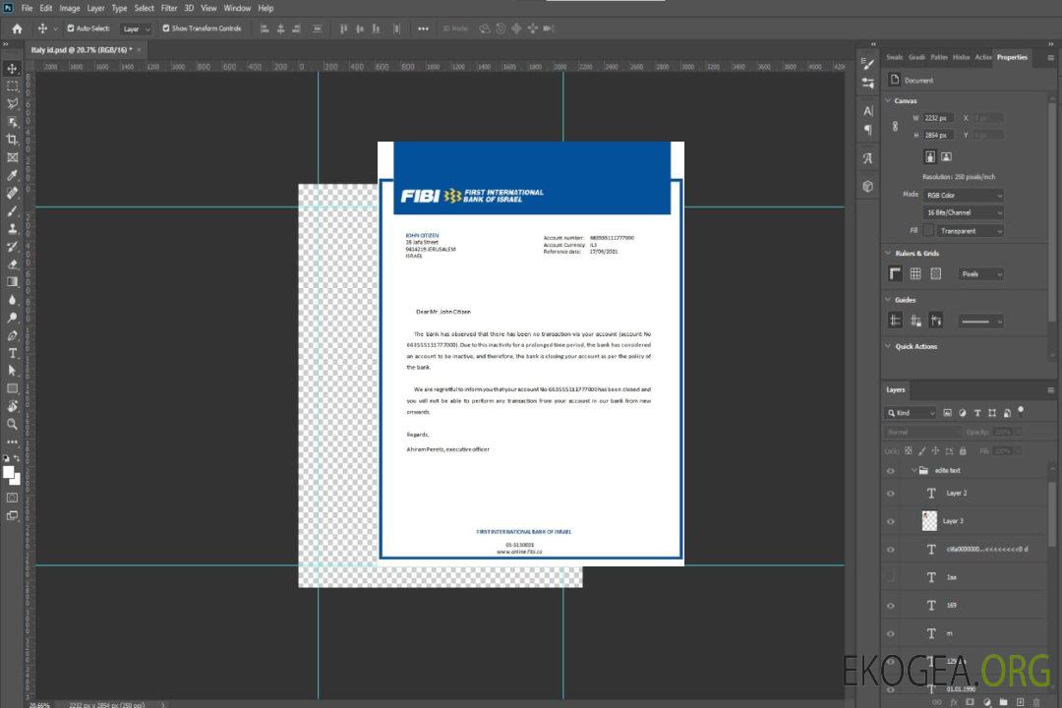Open the Transparent fill dropdown

tap(970, 231)
